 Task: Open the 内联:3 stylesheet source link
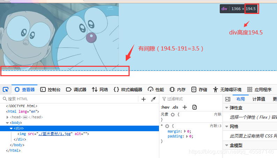[x=216, y=126]
